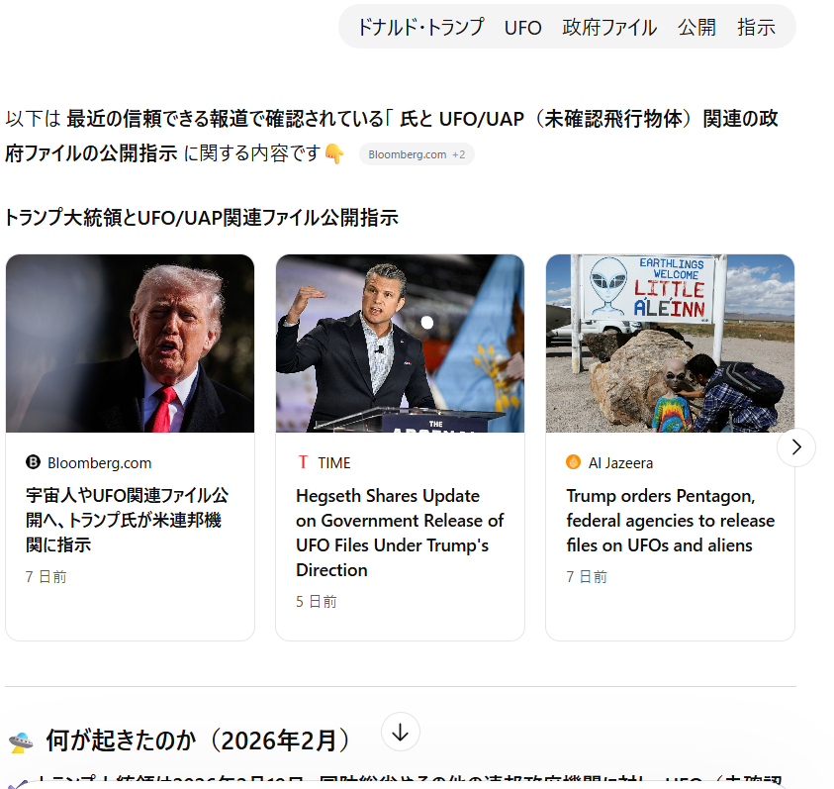
Task: Click the pointing-down hand emoji in the intro
Action: point(334,153)
